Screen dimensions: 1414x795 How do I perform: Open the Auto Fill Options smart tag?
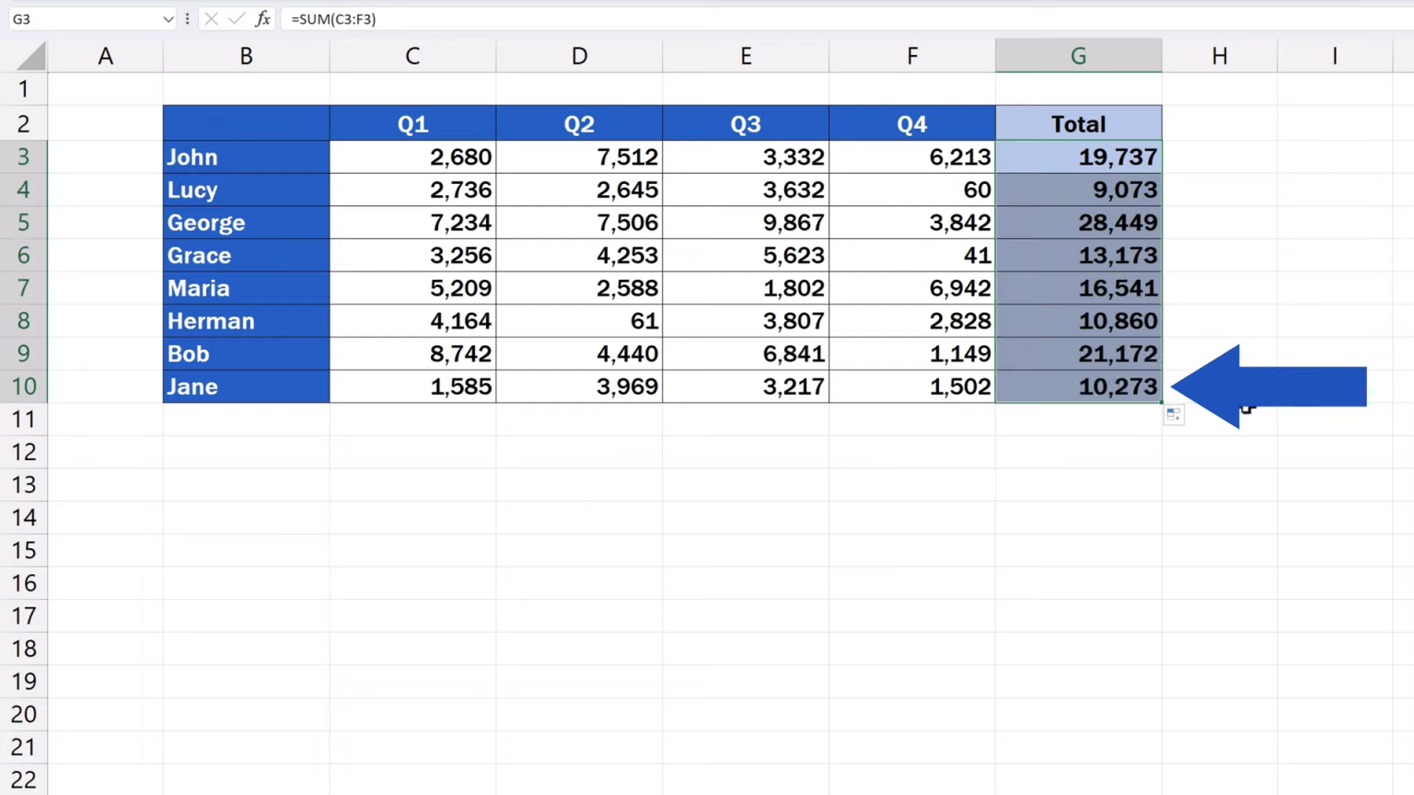click(1173, 414)
